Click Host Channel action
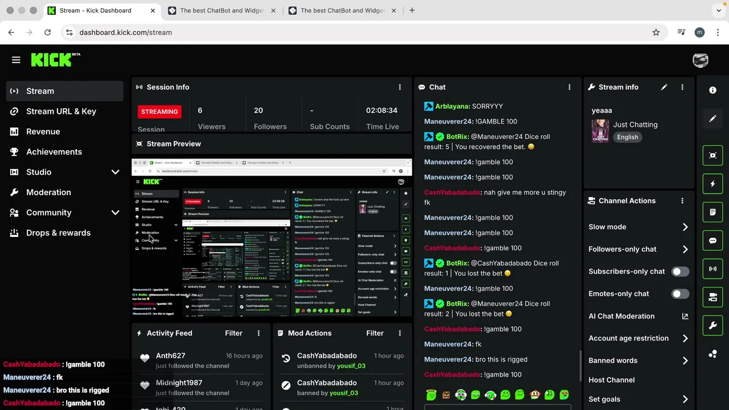Image resolution: width=729 pixels, height=410 pixels. coord(611,380)
